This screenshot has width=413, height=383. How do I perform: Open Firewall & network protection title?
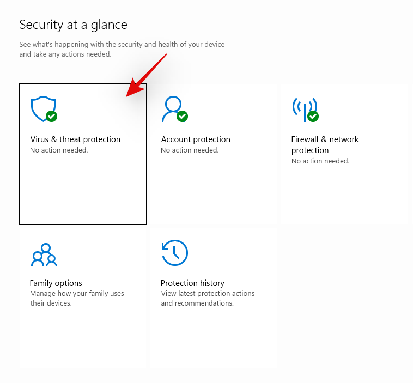pos(325,144)
